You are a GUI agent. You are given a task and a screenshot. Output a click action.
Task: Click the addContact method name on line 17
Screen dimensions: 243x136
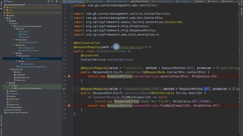pos(133,72)
